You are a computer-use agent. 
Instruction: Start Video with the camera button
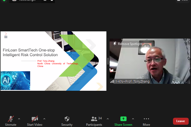click(x=35, y=121)
